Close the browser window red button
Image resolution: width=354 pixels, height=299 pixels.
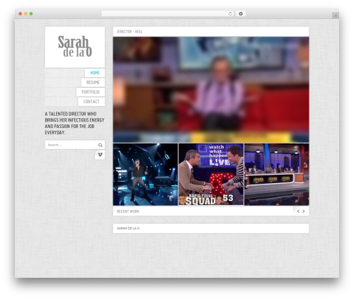point(21,13)
